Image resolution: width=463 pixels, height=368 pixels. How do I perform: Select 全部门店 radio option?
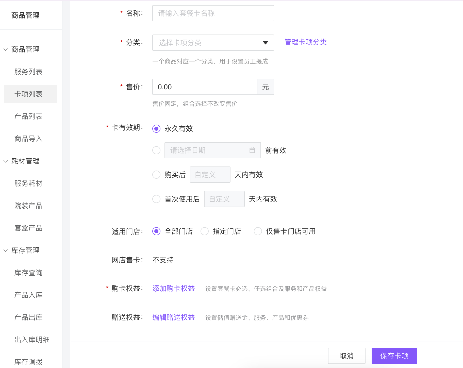[x=156, y=231]
